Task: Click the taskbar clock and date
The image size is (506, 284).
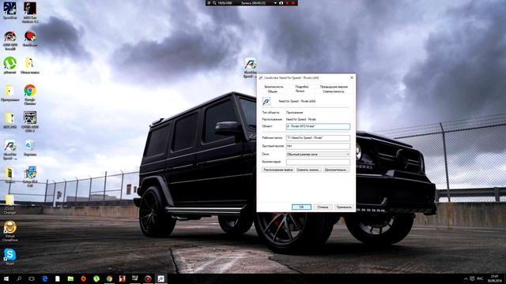Action: coord(495,278)
